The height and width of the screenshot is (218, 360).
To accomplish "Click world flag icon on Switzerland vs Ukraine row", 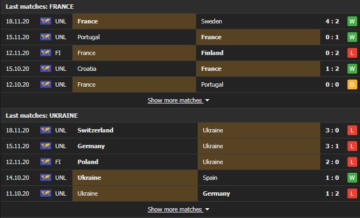I will [x=46, y=130].
